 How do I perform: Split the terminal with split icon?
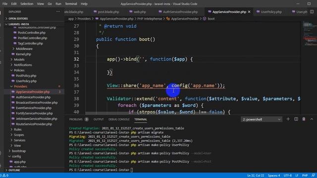tap(296, 119)
